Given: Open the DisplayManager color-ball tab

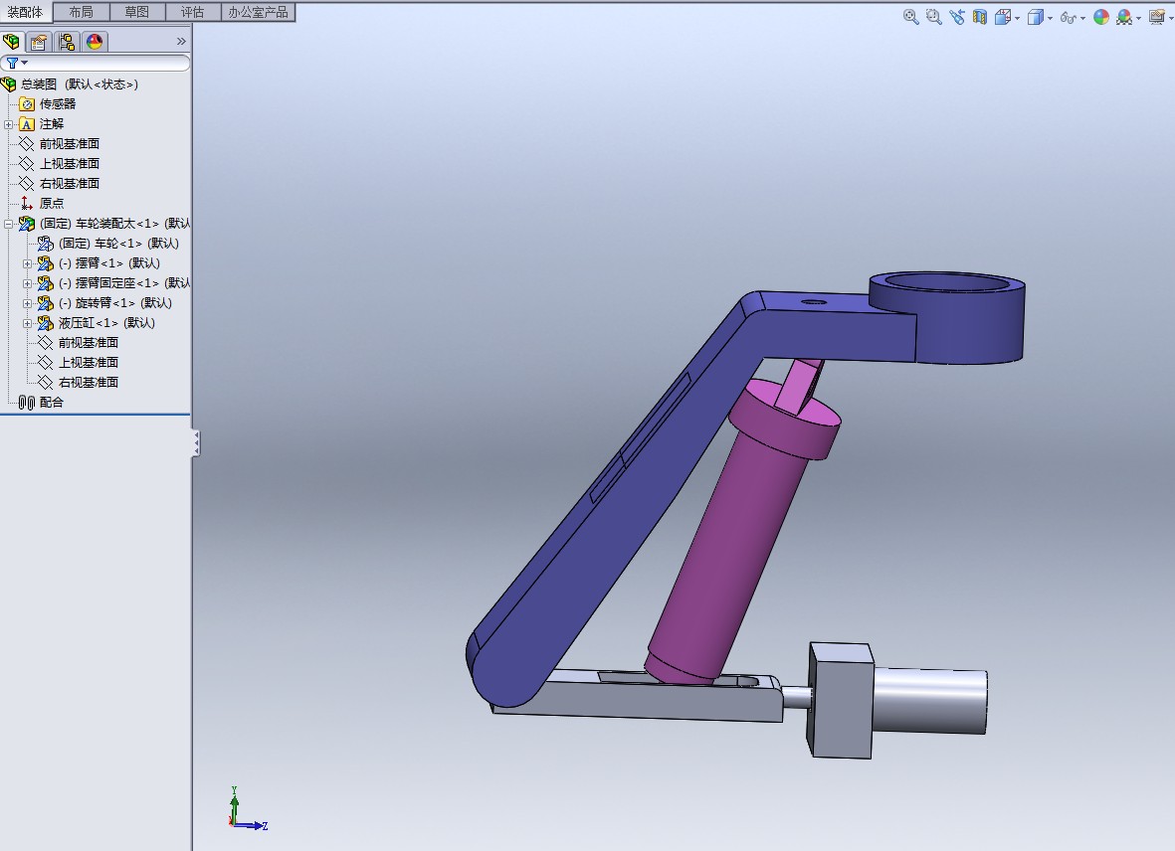Looking at the screenshot, I should click(x=95, y=42).
